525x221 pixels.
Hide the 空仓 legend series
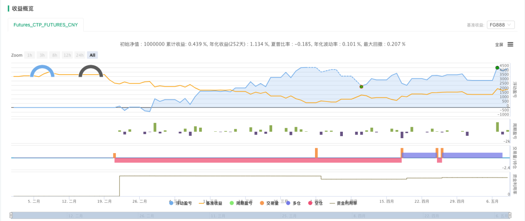click(315, 203)
